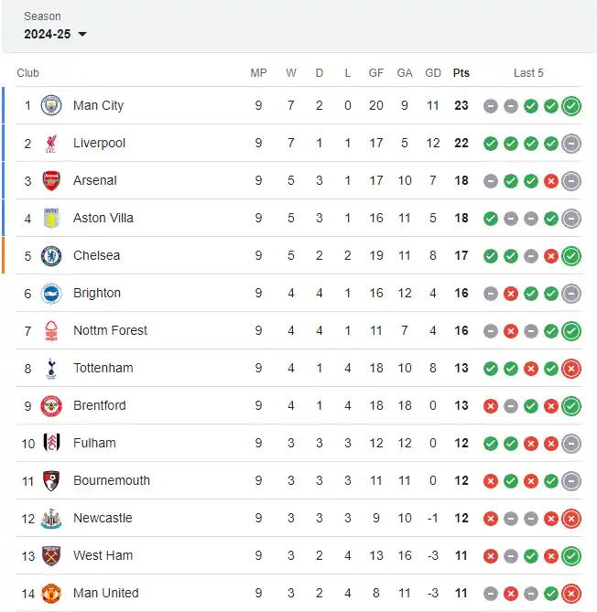Click the Brentford club crest

pos(51,406)
